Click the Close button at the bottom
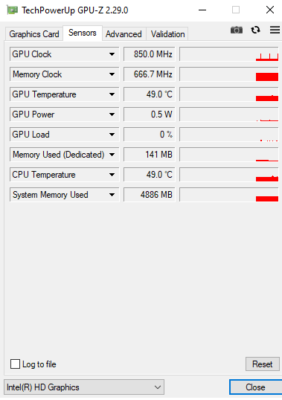The image size is (282, 400). coord(255,387)
